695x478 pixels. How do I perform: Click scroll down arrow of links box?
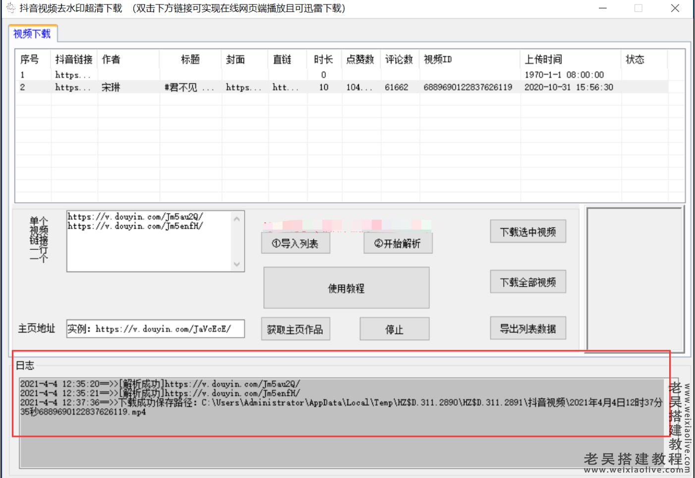(237, 264)
